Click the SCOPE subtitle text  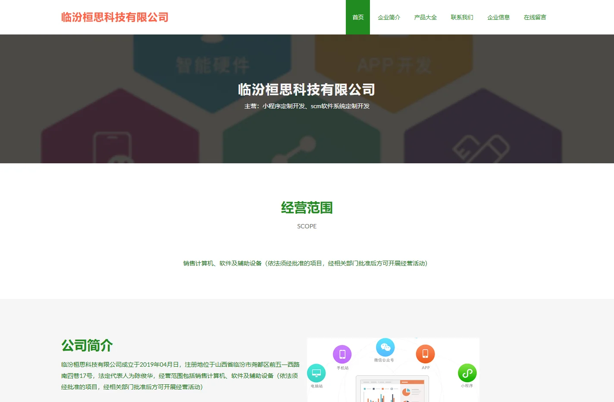click(x=307, y=226)
